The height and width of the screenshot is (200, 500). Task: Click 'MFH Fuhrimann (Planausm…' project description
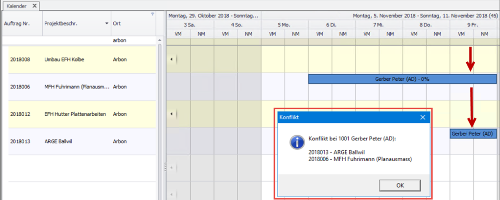point(77,87)
